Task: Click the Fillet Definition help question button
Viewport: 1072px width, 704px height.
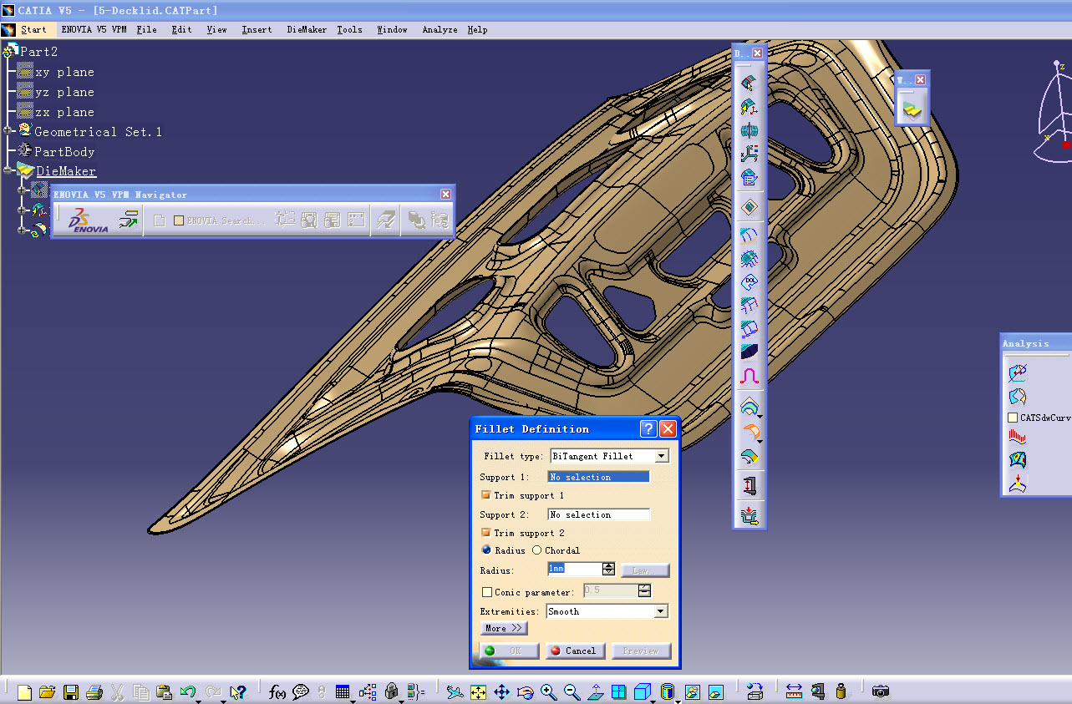Action: pyautogui.click(x=648, y=429)
